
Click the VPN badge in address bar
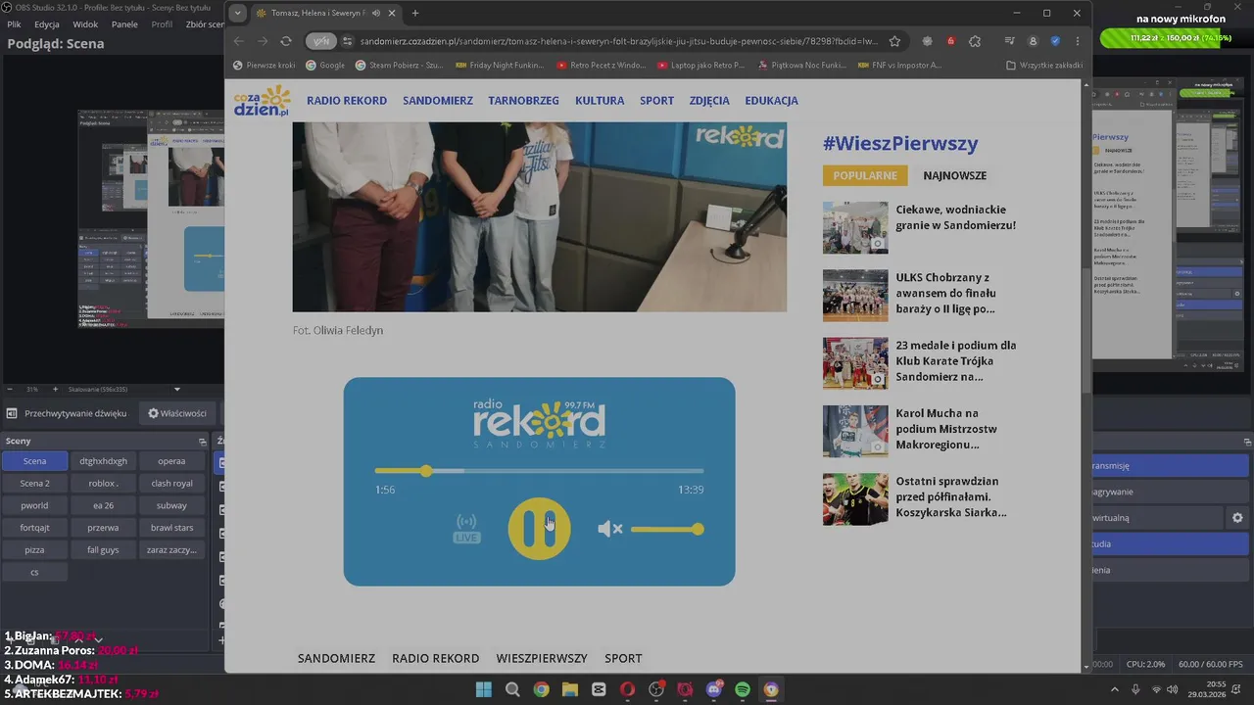[320, 41]
